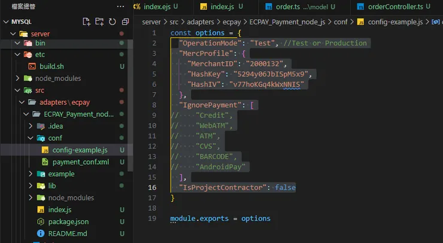This screenshot has height=243, width=443.
Task: Expand the lib folder
Action: point(51,186)
